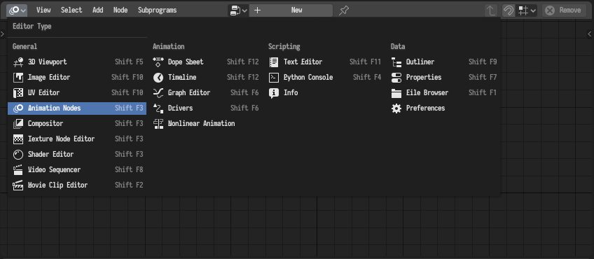Select the Compositor label
Image resolution: width=594 pixels, height=259 pixels.
coord(46,124)
